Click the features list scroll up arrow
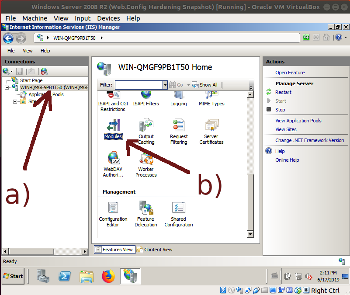350x295 pixels. [250, 95]
